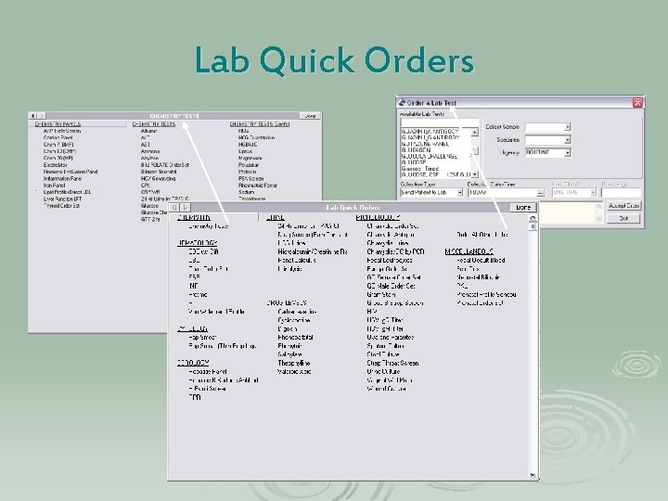This screenshot has height=501, width=668.
Task: Click Urinalysis under Urine section
Action: [289, 269]
